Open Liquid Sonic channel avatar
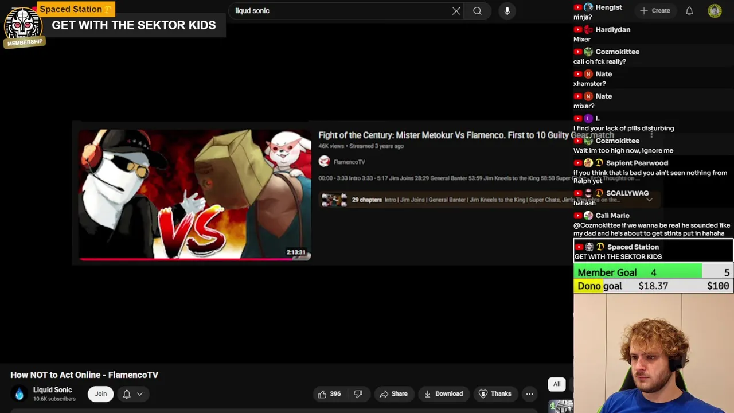Screen dimensions: 734x413 (19, 394)
